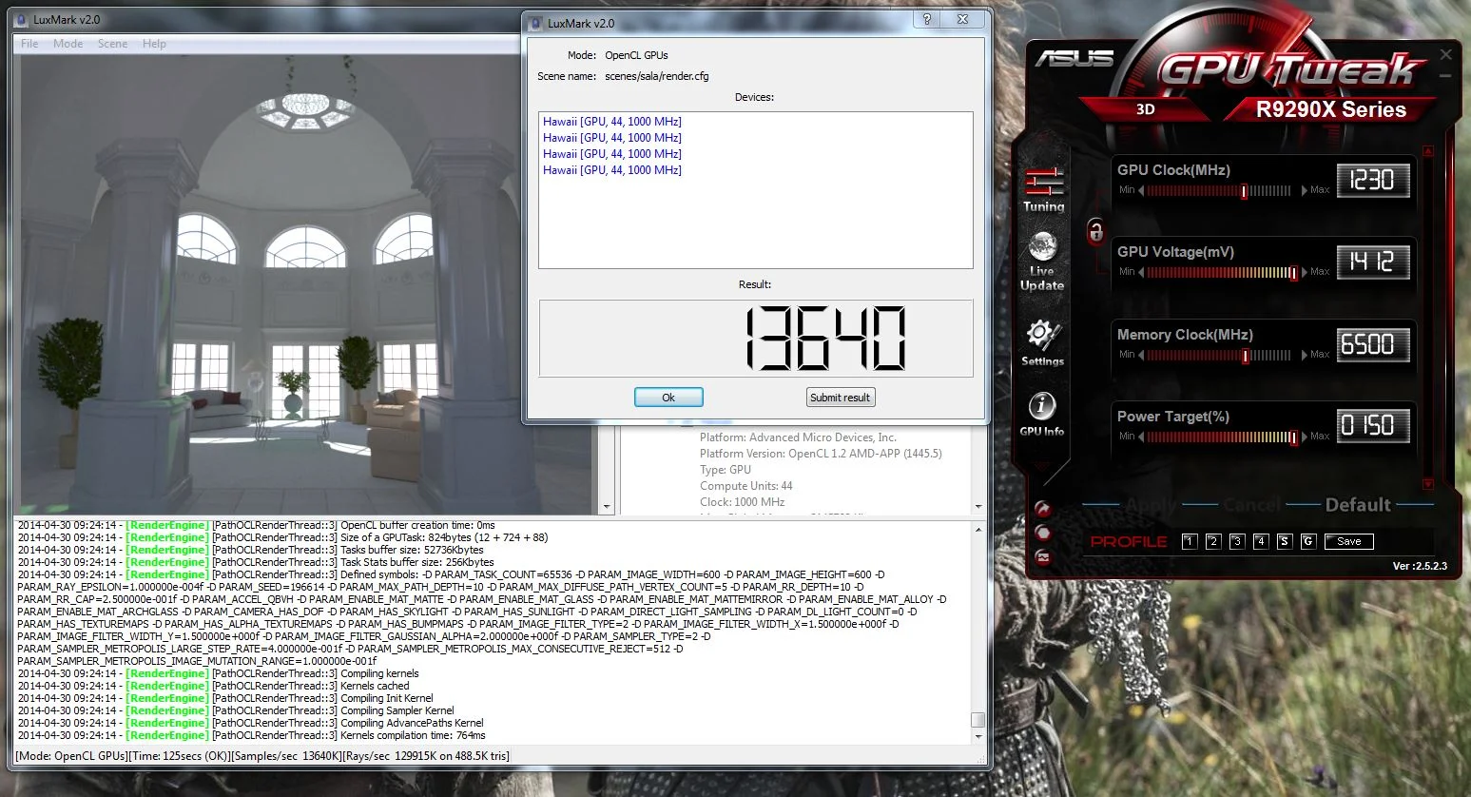Click the GPU Tweak red scroll-down arrow
The height and width of the screenshot is (797, 1471).
1427,484
